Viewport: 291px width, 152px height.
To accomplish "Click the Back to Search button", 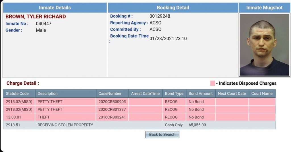I will click(162, 135).
